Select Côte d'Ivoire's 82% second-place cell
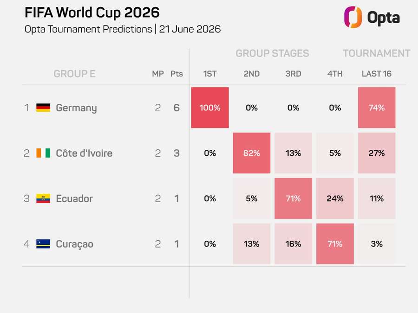The image size is (418, 313). 252,153
